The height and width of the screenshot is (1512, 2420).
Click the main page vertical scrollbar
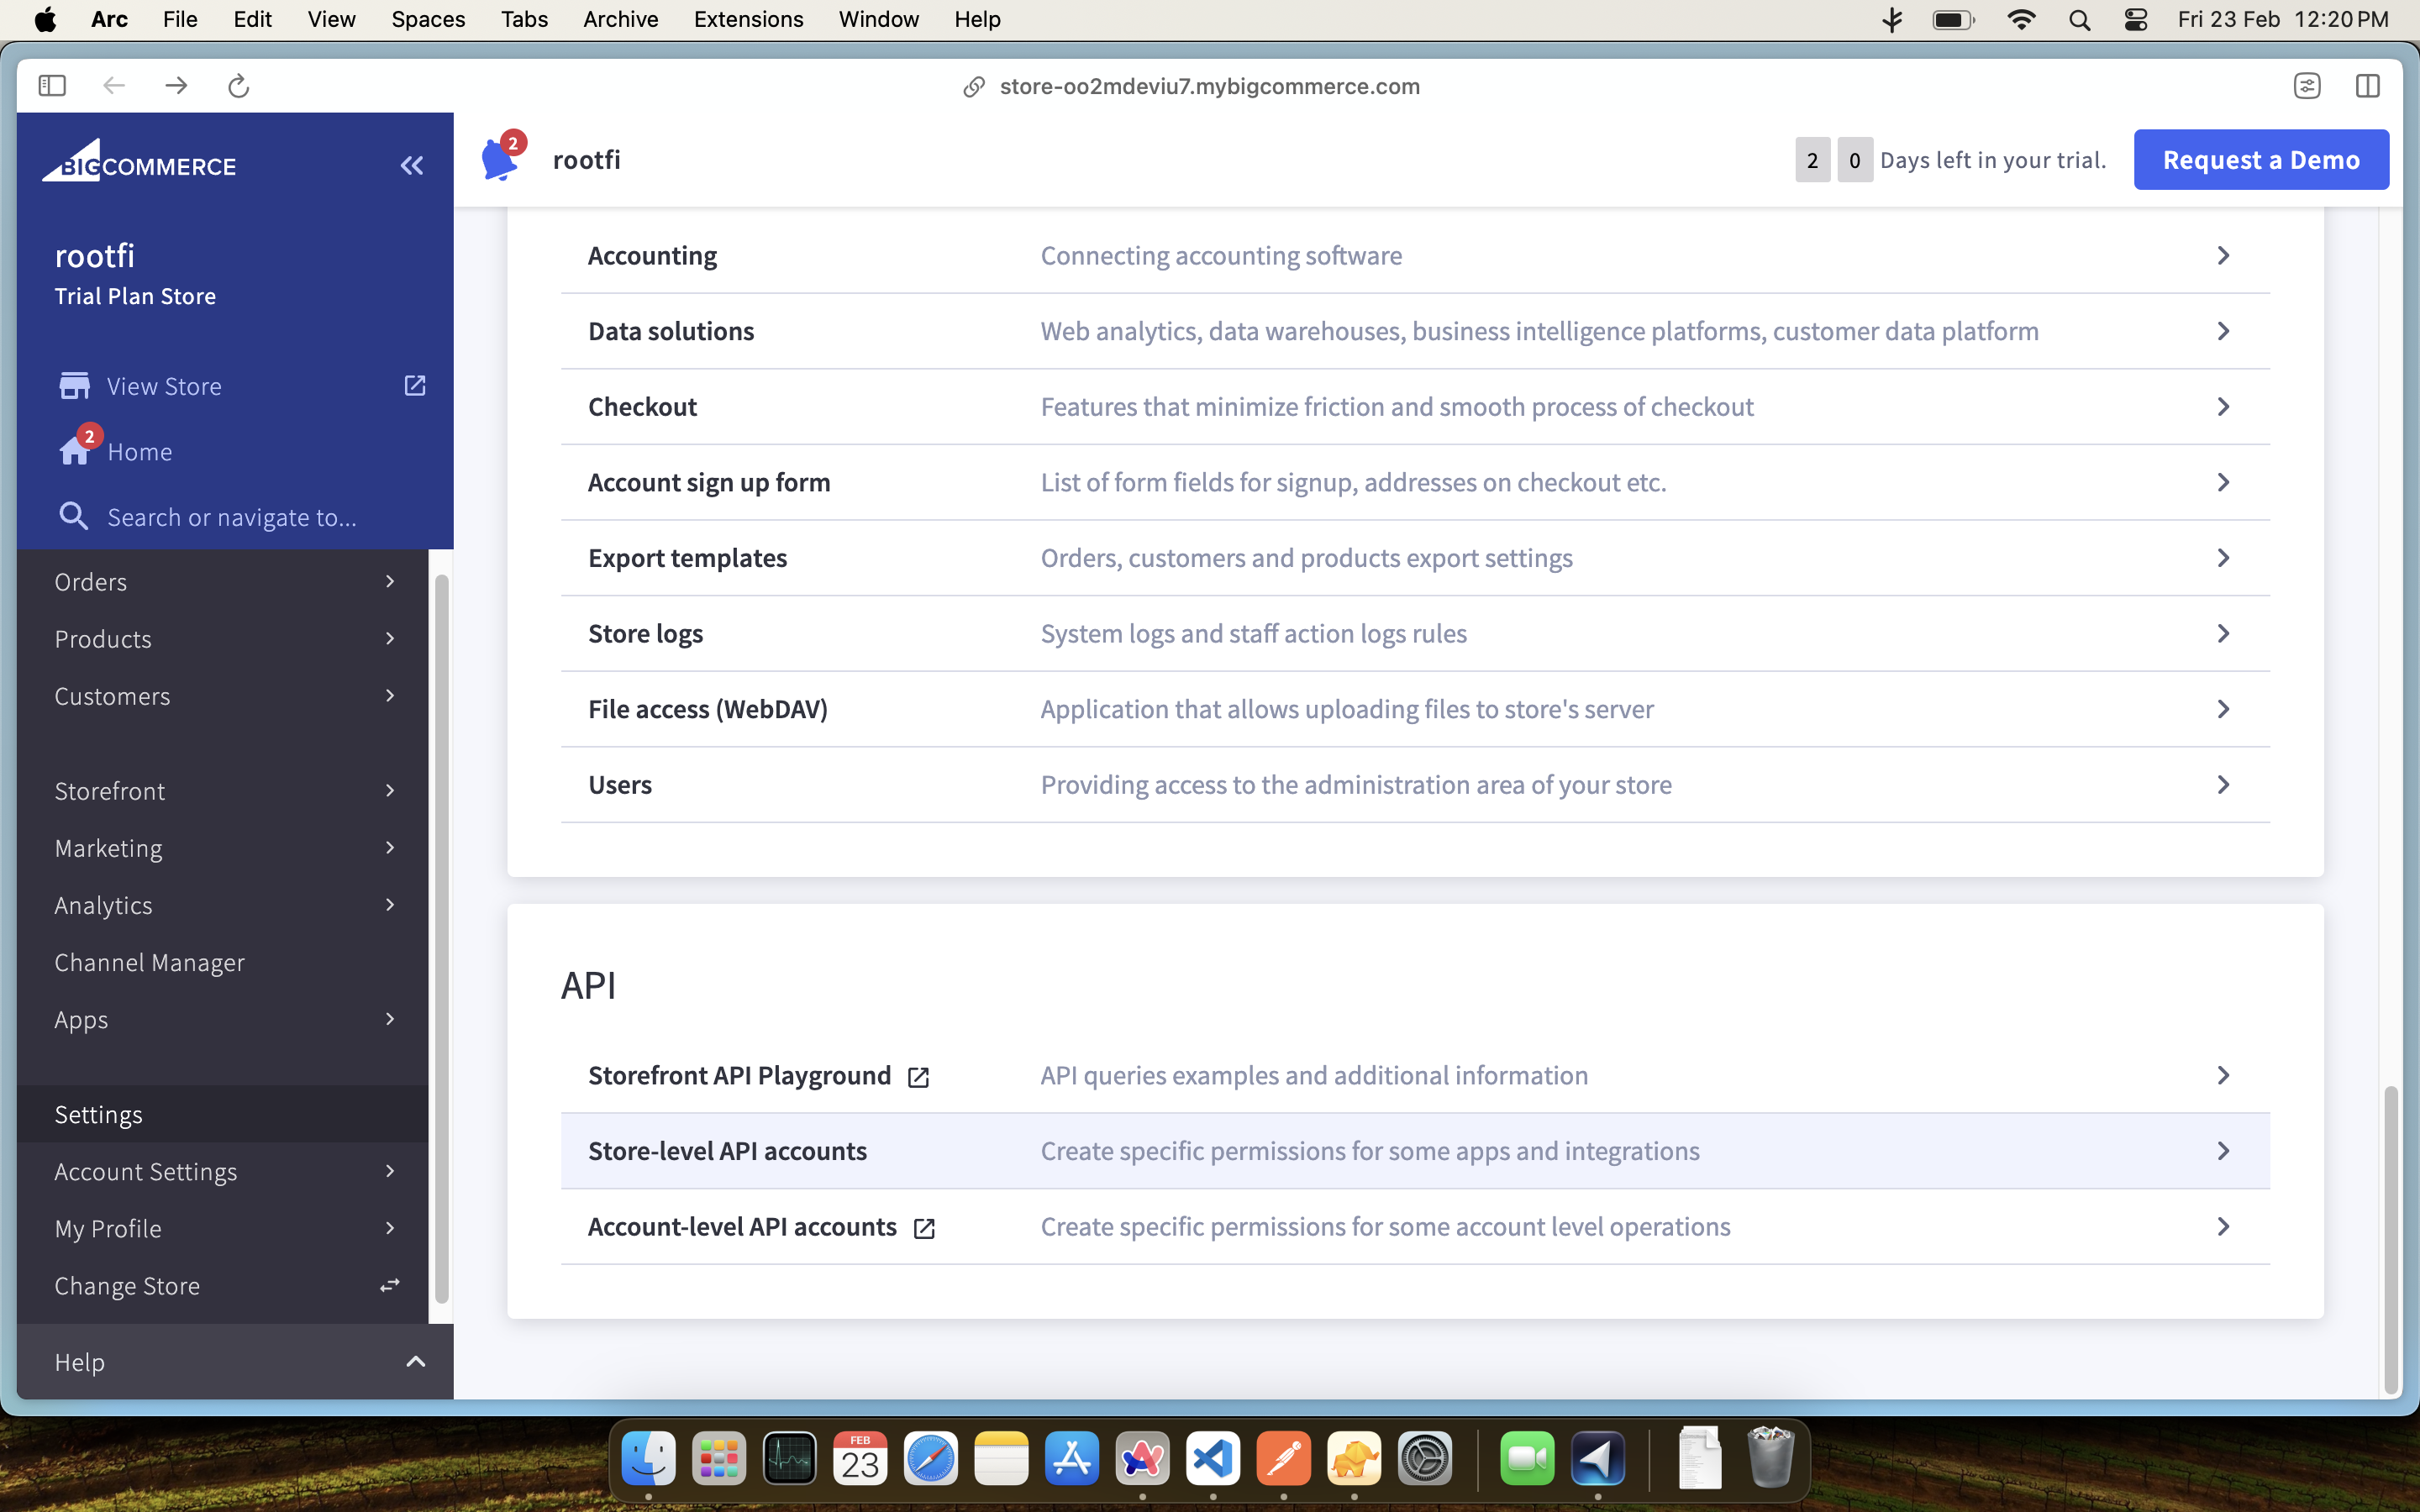[x=2390, y=1238]
